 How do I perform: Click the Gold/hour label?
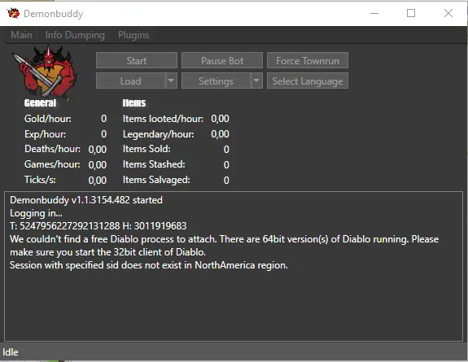(x=48, y=119)
